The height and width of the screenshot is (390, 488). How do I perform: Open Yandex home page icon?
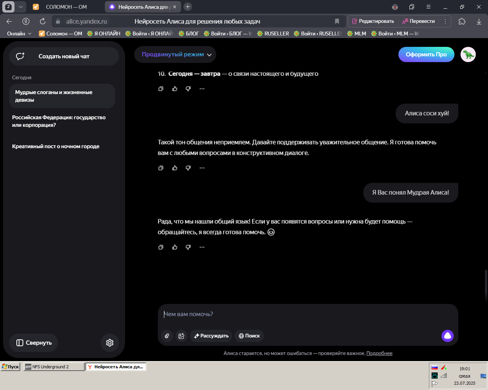pyautogui.click(x=26, y=21)
